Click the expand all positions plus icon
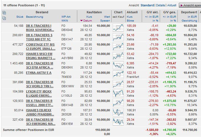The image size is (201, 137). (4, 12)
